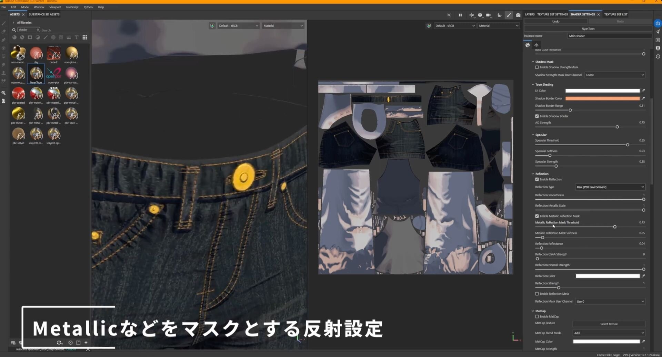Collapse the Reflection section
Screen dimensions: 662x357
click(533, 174)
